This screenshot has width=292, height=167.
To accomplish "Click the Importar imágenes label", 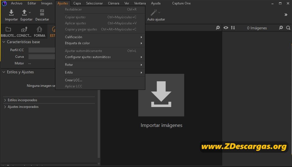I will click(161, 125).
